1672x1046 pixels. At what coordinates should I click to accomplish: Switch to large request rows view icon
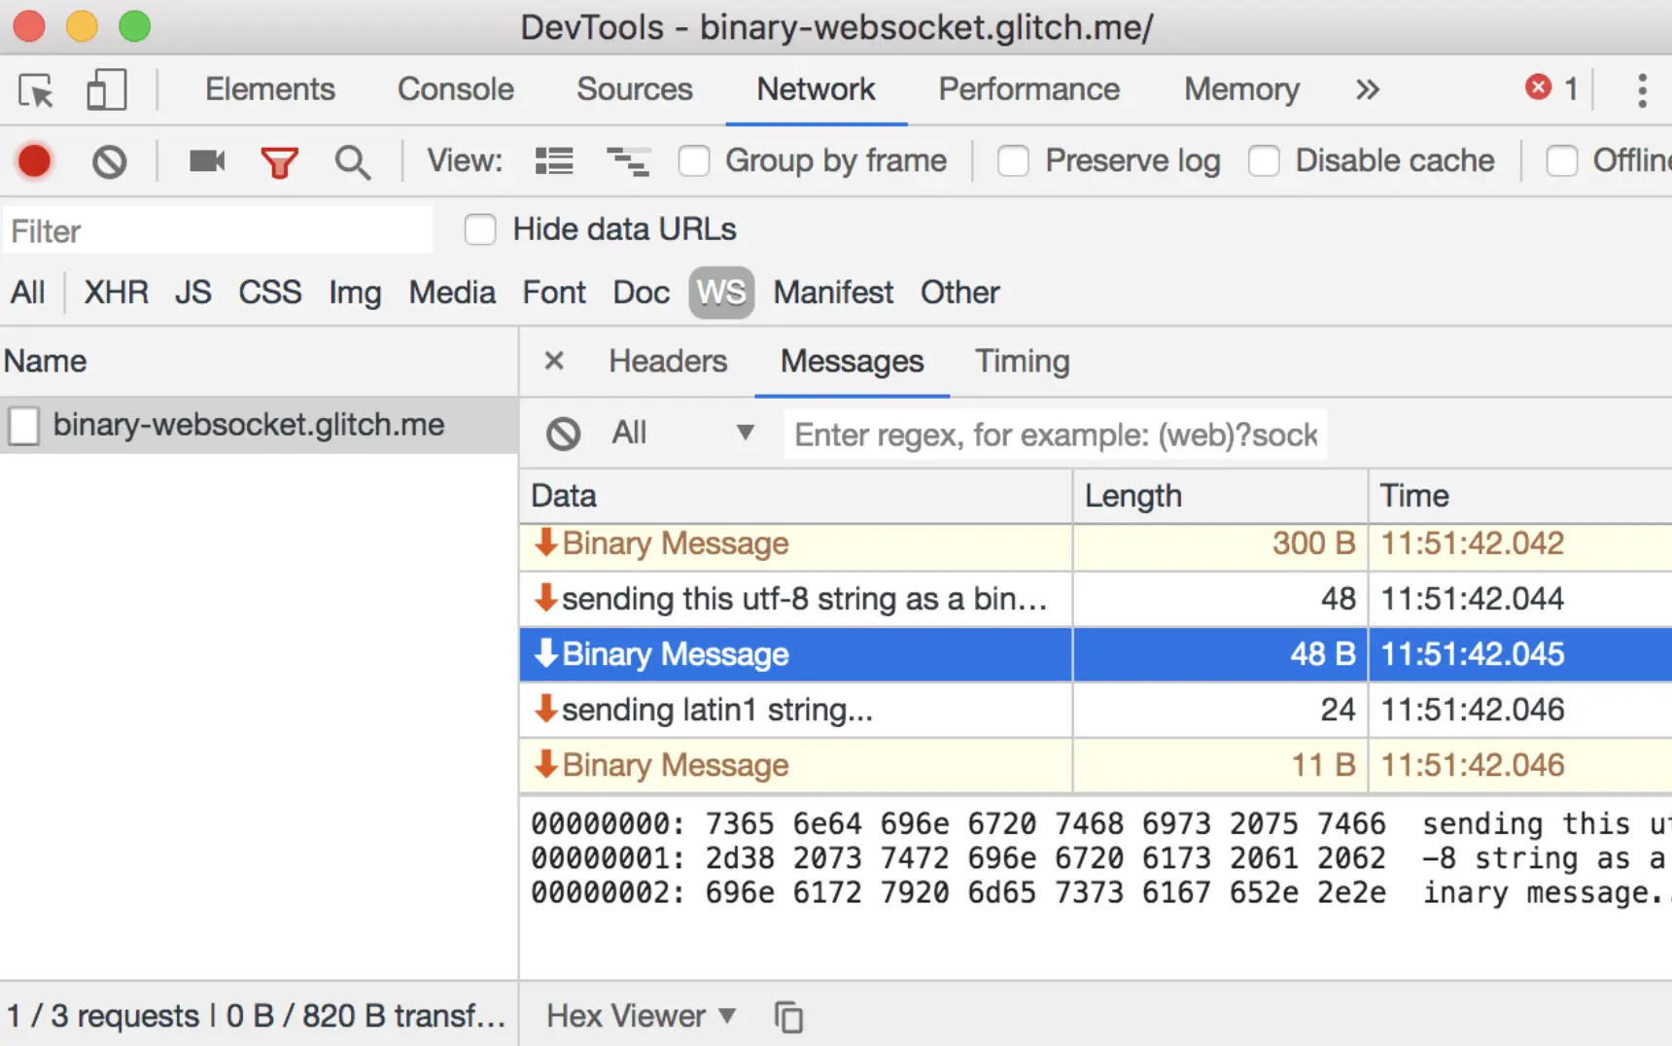tap(554, 161)
